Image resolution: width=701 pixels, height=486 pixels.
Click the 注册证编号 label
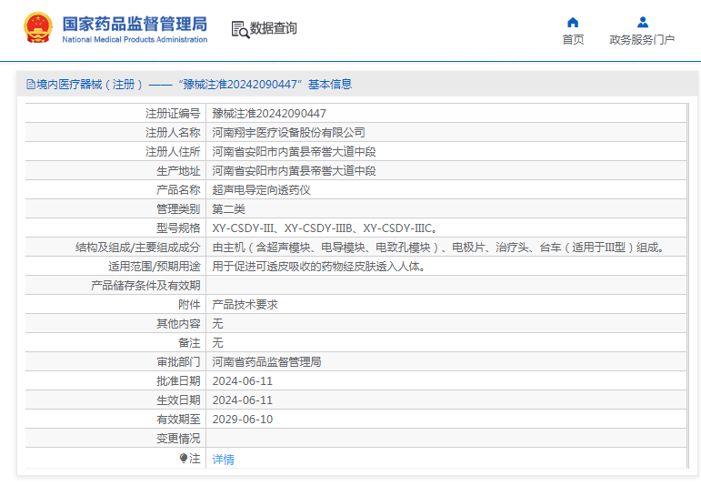173,114
